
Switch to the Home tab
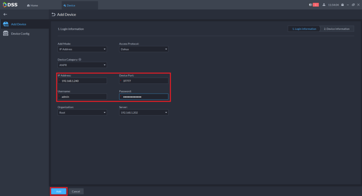click(x=33, y=5)
